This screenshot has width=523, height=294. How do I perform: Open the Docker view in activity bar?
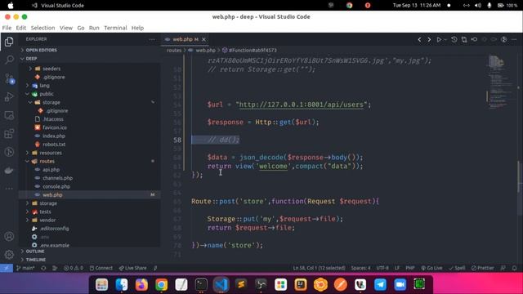(9, 171)
